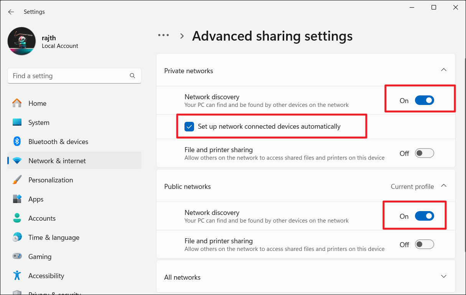The height and width of the screenshot is (295, 466).
Task: Turn off Private networks Network discovery toggle
Action: click(x=424, y=100)
